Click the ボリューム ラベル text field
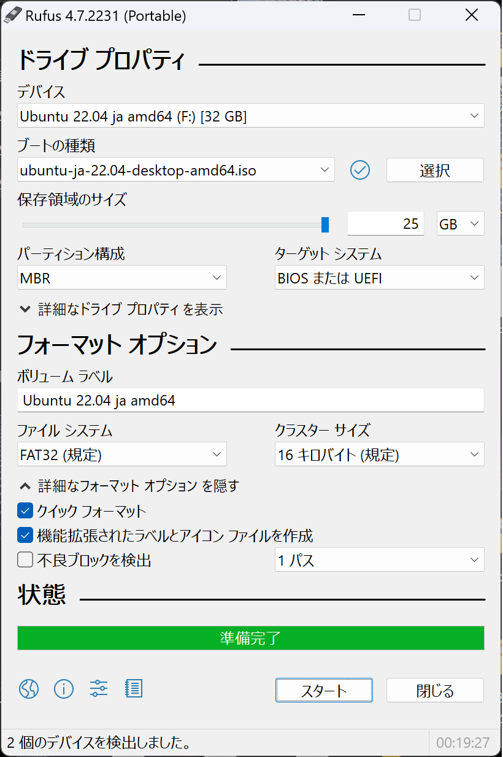 click(x=251, y=400)
